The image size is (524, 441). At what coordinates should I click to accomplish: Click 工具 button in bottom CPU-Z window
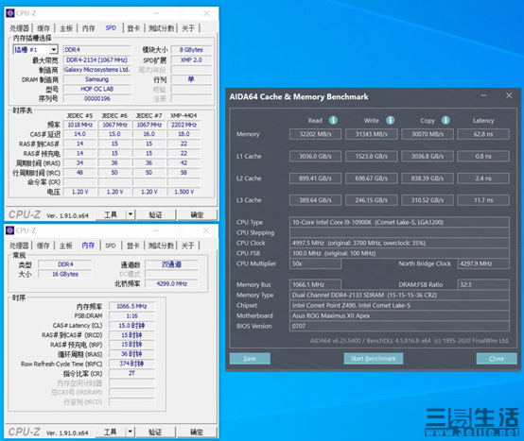(111, 432)
